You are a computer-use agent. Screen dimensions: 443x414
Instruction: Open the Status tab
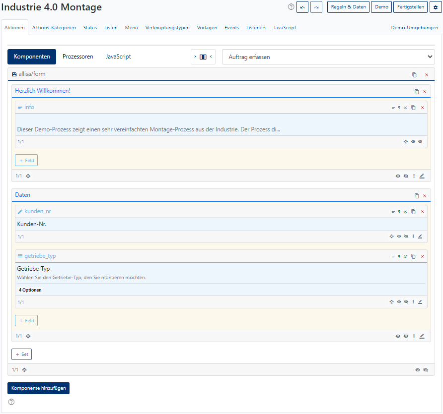pos(90,28)
